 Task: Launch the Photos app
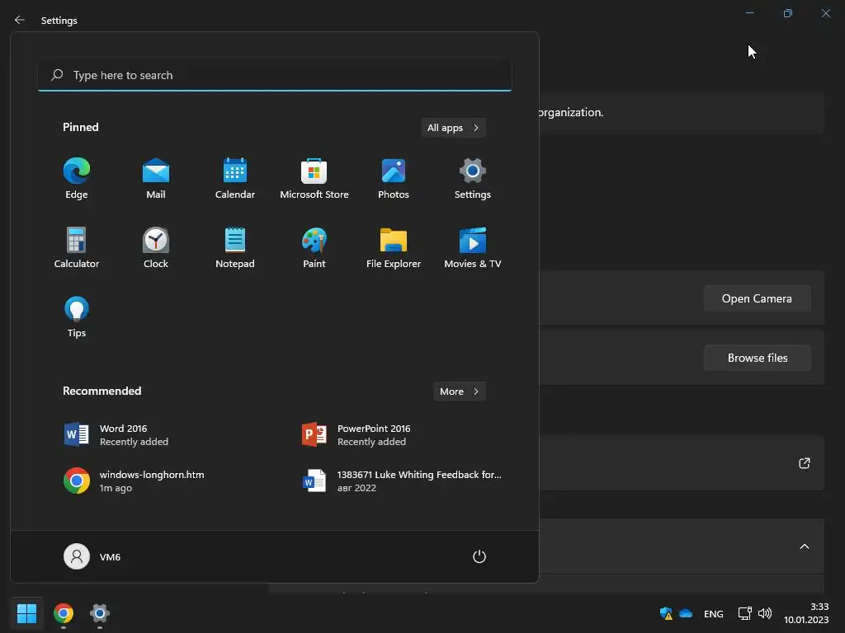[394, 178]
